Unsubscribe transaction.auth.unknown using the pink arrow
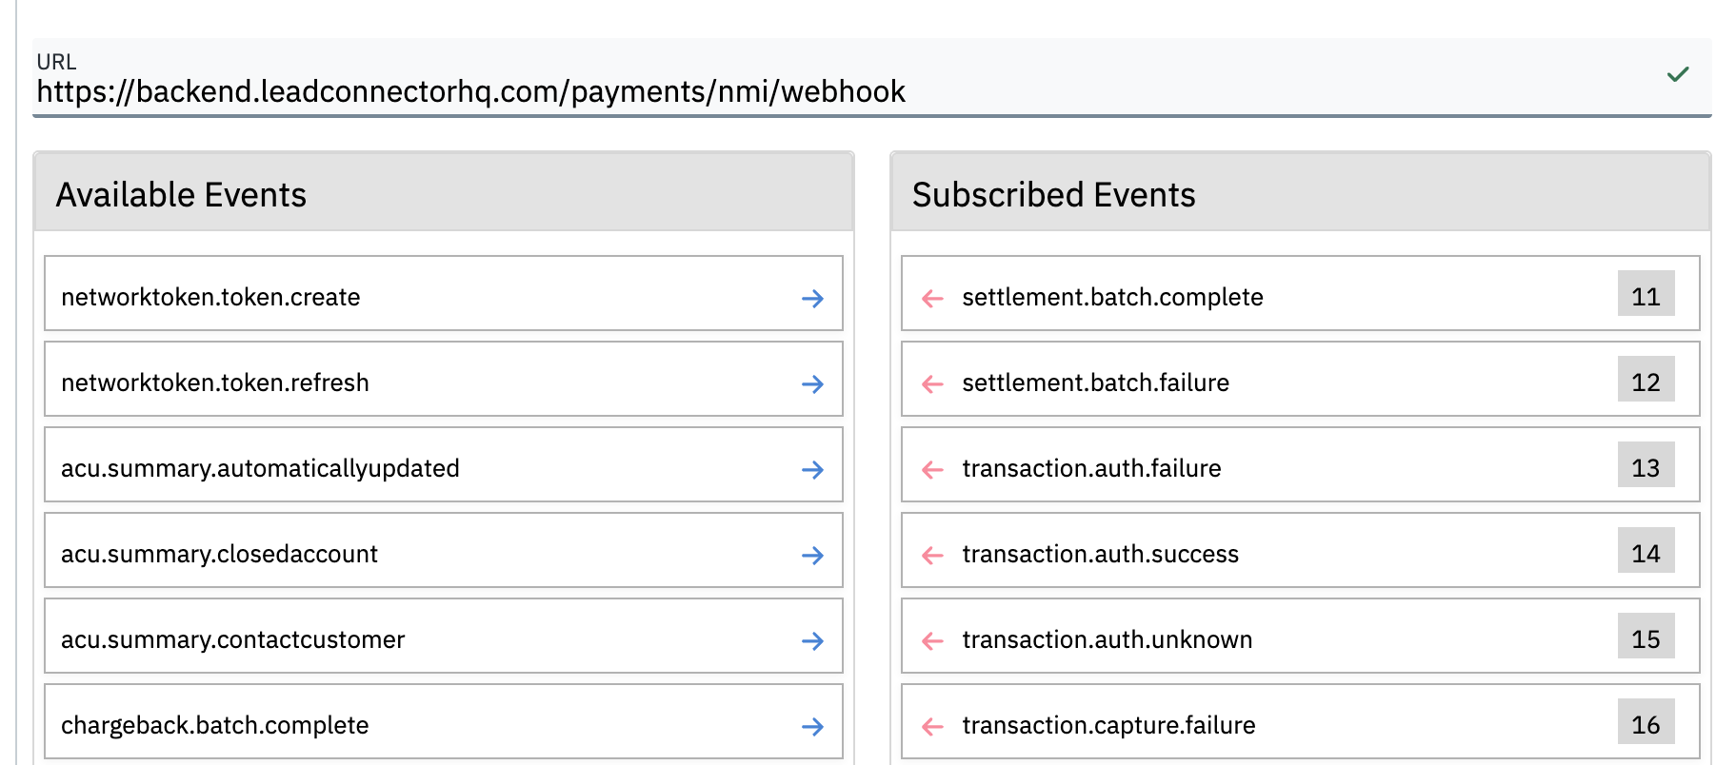 pyautogui.click(x=933, y=641)
